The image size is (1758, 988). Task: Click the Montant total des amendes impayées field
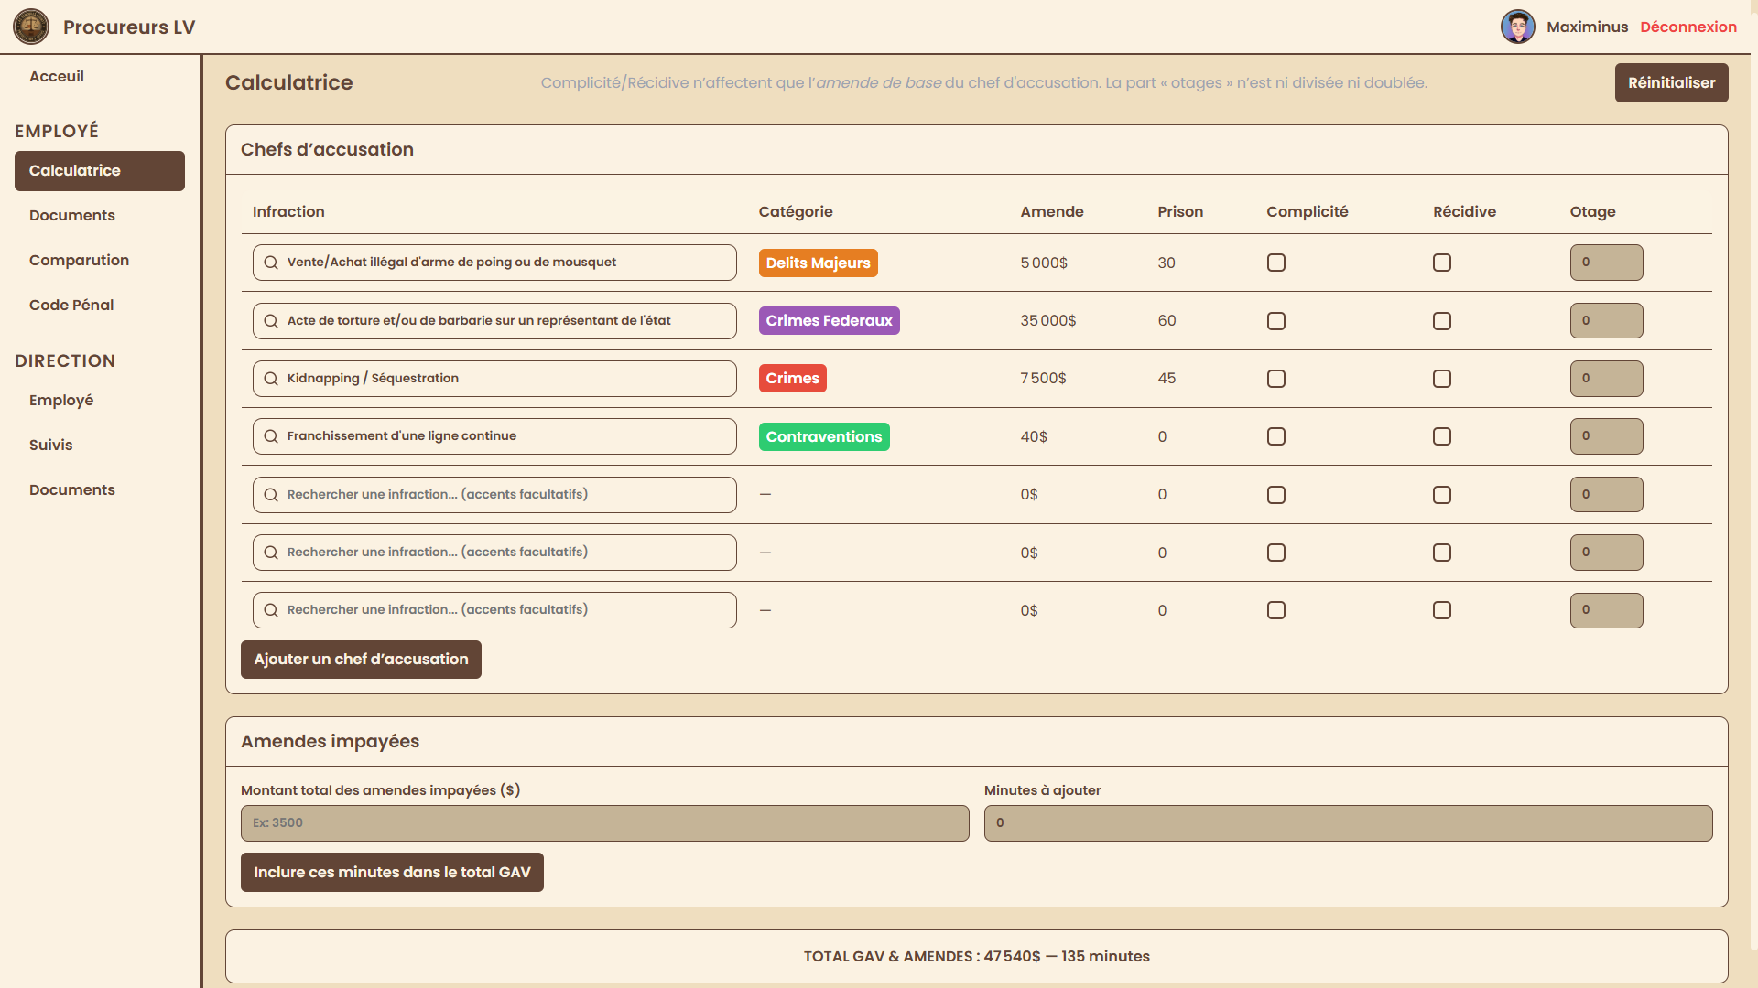pos(604,822)
